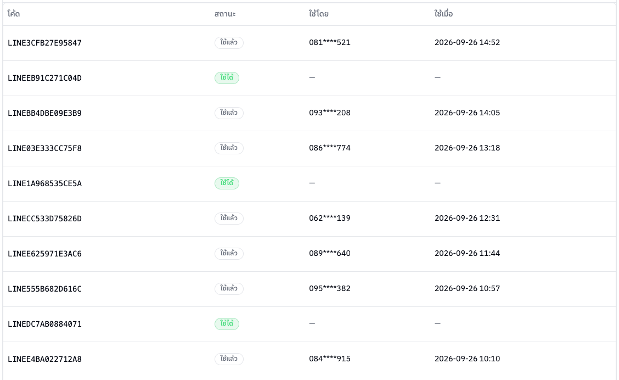Click phone number 062****139
Screen dimensions: 619x380
coord(330,218)
